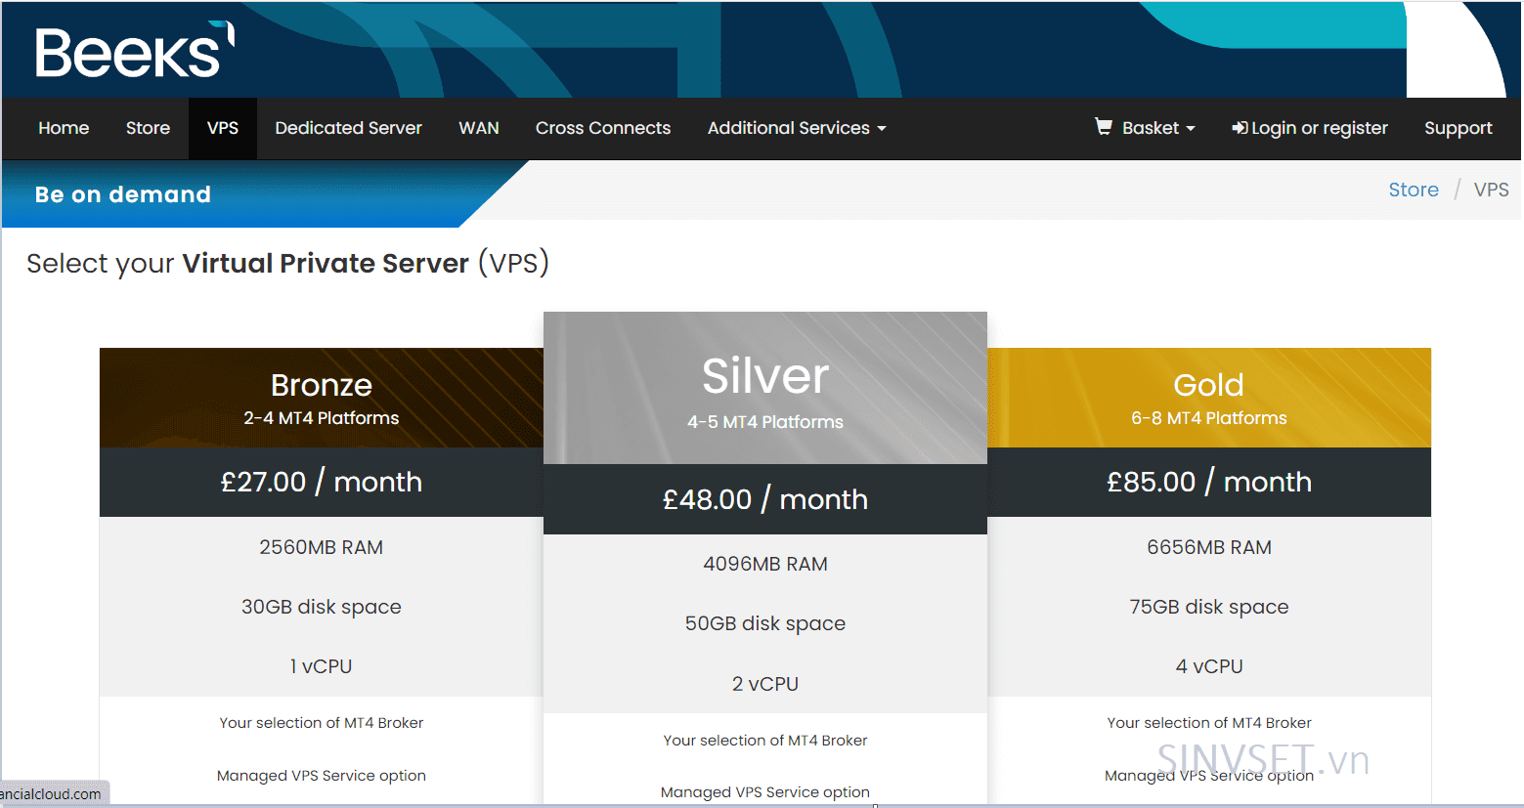Screen dimensions: 1524x808
Task: Click the Beeks logo
Action: click(x=135, y=50)
